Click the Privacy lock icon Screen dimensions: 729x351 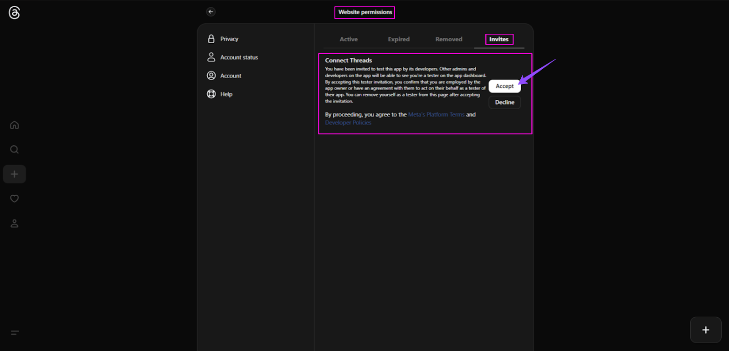click(211, 39)
